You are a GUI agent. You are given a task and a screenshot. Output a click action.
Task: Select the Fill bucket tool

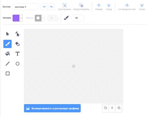(7, 54)
